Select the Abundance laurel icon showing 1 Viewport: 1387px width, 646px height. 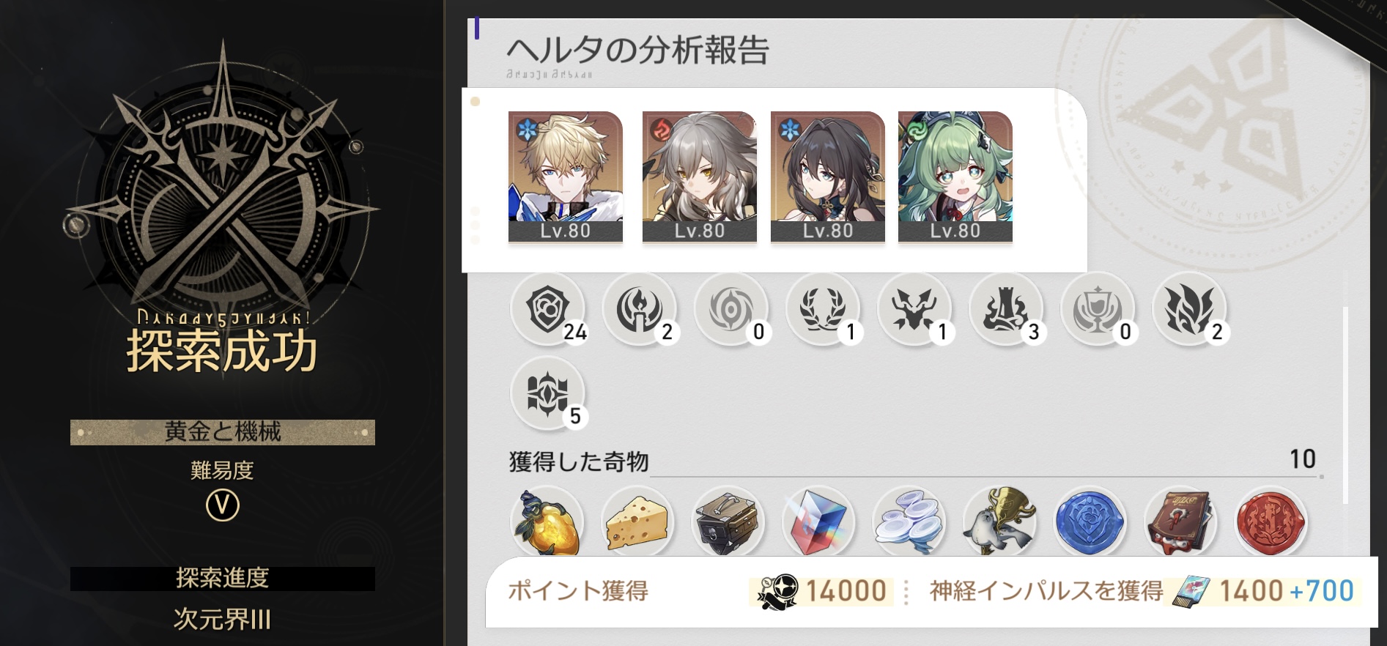point(823,309)
